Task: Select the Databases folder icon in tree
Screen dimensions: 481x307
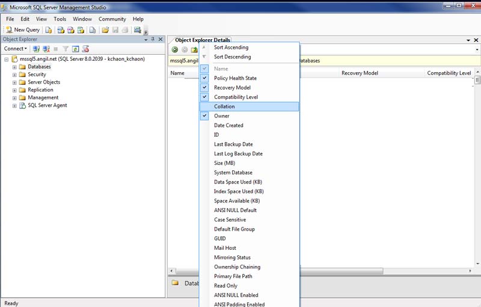Action: click(22, 67)
